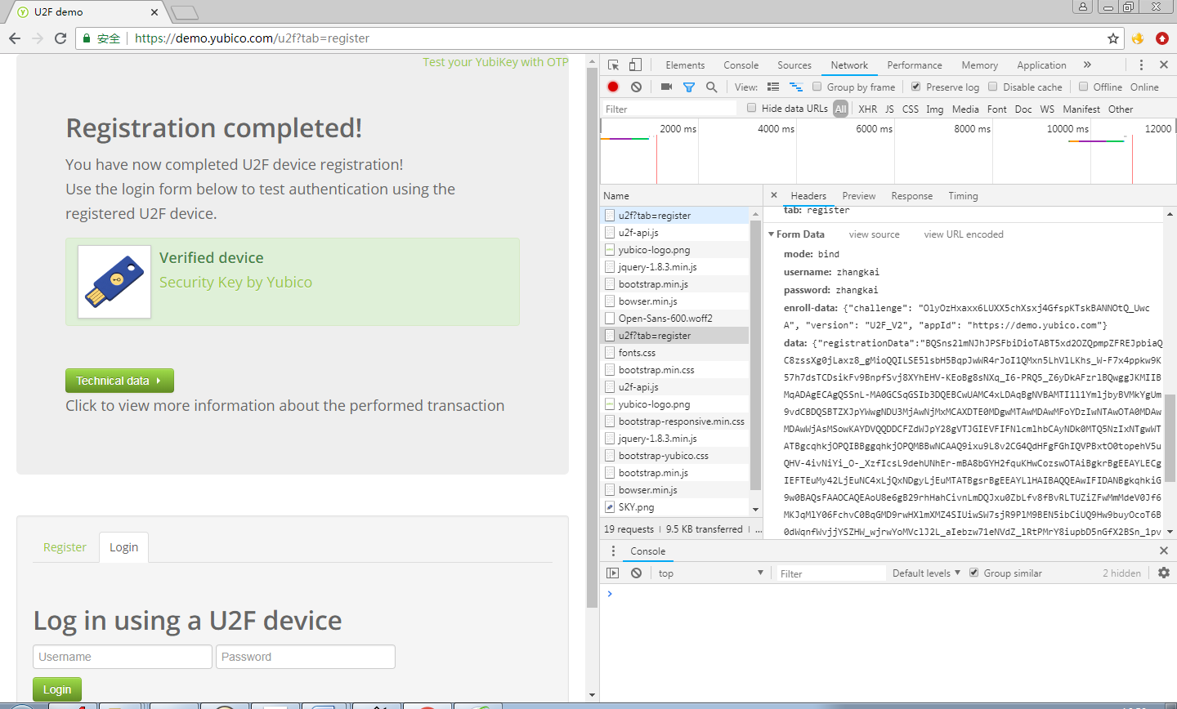This screenshot has width=1177, height=709.
Task: Toggle the network filter funnel icon
Action: (689, 87)
